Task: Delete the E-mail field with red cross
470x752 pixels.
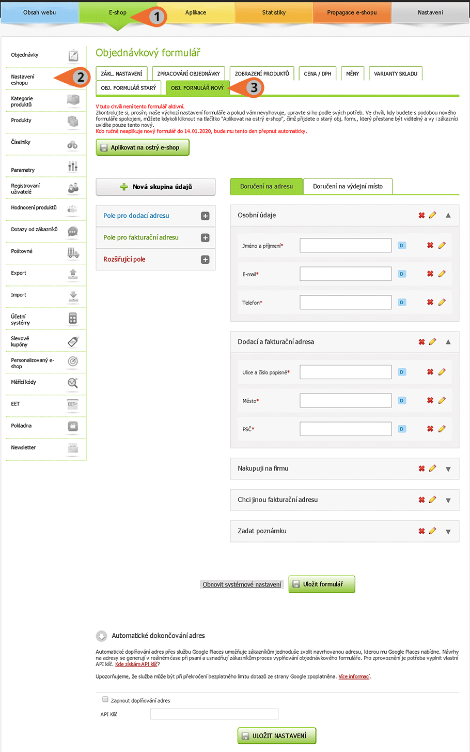Action: 430,274
